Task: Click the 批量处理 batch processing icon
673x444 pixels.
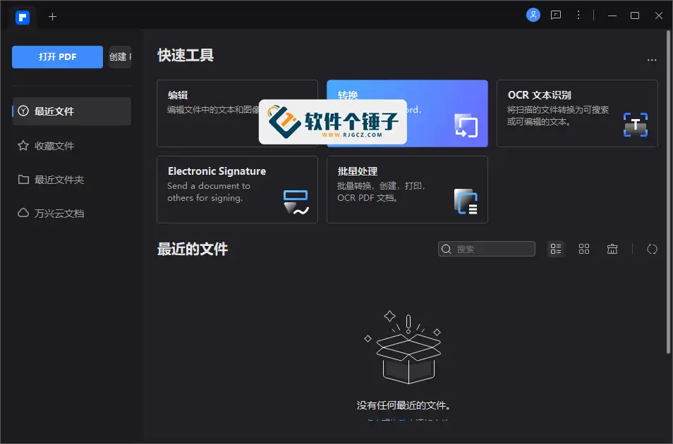Action: 467,202
